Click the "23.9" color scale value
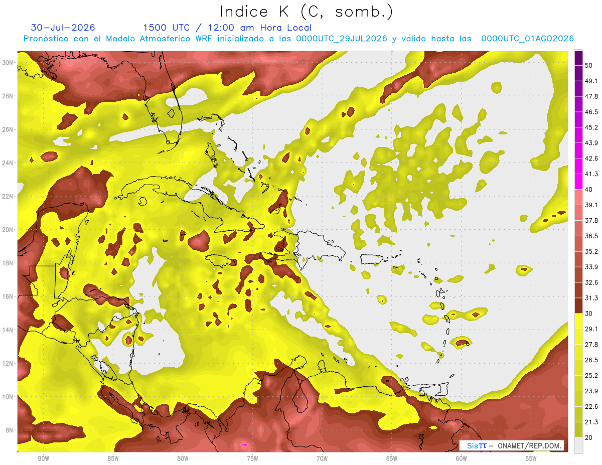The height and width of the screenshot is (465, 602). (591, 391)
